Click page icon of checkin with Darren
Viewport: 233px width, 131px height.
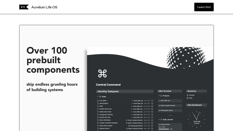tap(98, 109)
